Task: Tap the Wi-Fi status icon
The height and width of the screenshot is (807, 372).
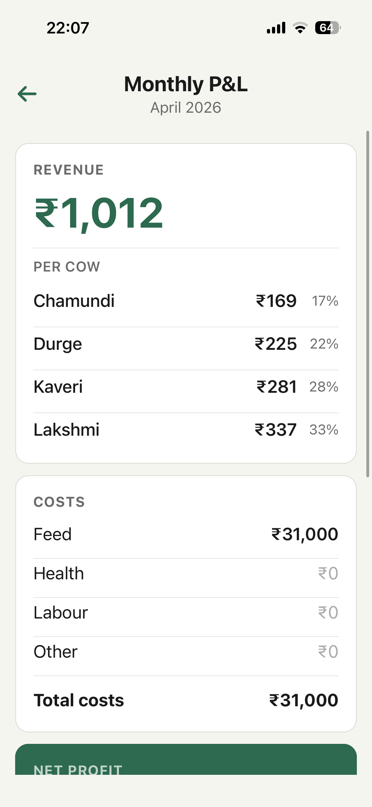Action: [x=300, y=28]
